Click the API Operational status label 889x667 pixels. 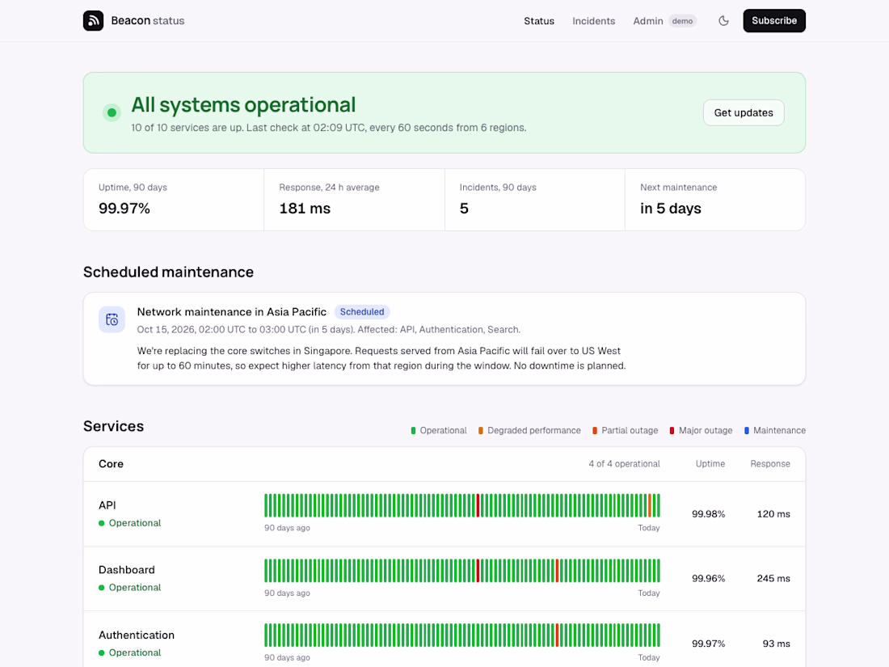(x=135, y=523)
